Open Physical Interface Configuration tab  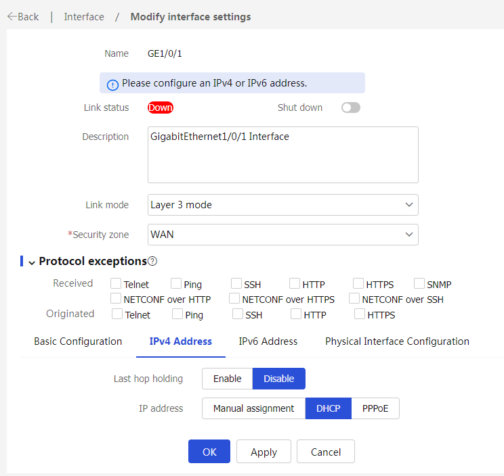[397, 341]
